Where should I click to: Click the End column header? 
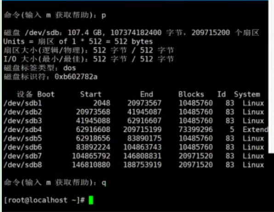[147, 95]
